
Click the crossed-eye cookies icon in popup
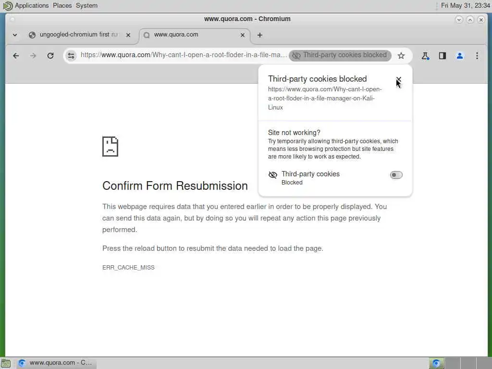(x=273, y=175)
